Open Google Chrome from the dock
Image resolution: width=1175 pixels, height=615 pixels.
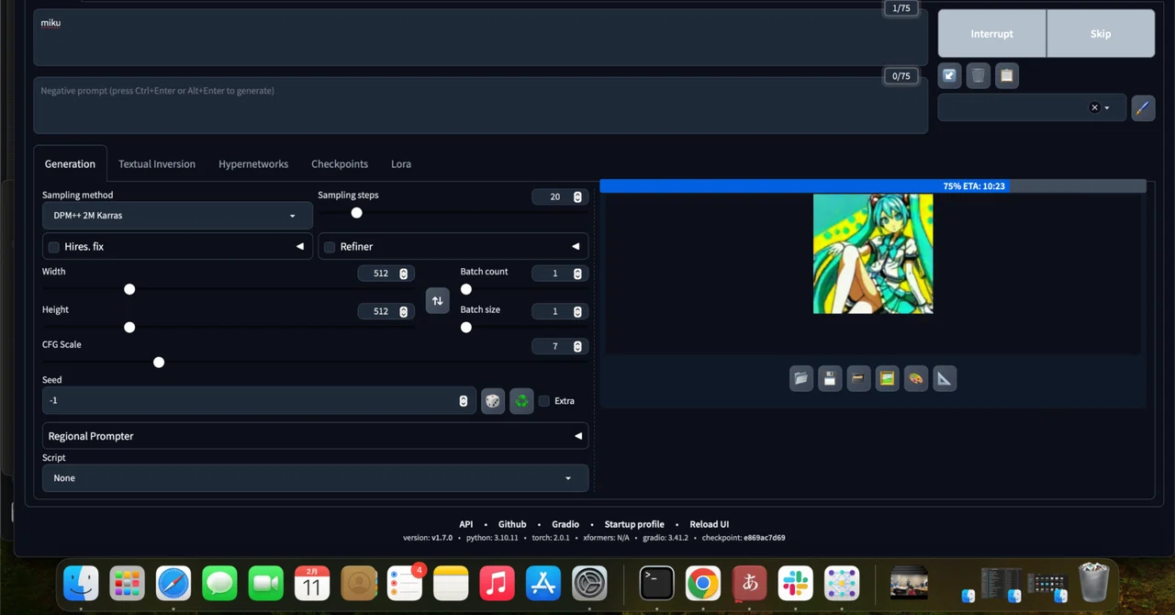pyautogui.click(x=703, y=583)
